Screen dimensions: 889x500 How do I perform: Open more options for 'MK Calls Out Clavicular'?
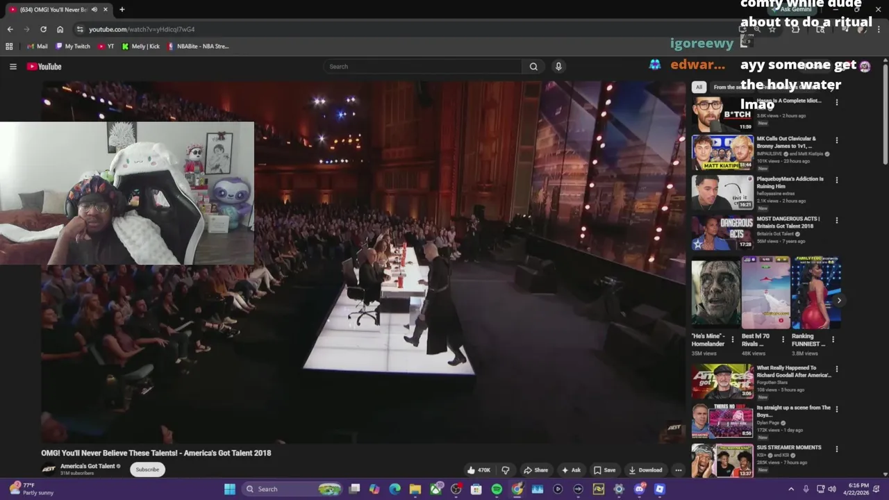coord(836,140)
